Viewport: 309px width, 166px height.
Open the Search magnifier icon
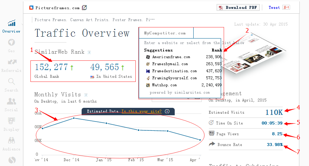(11, 82)
